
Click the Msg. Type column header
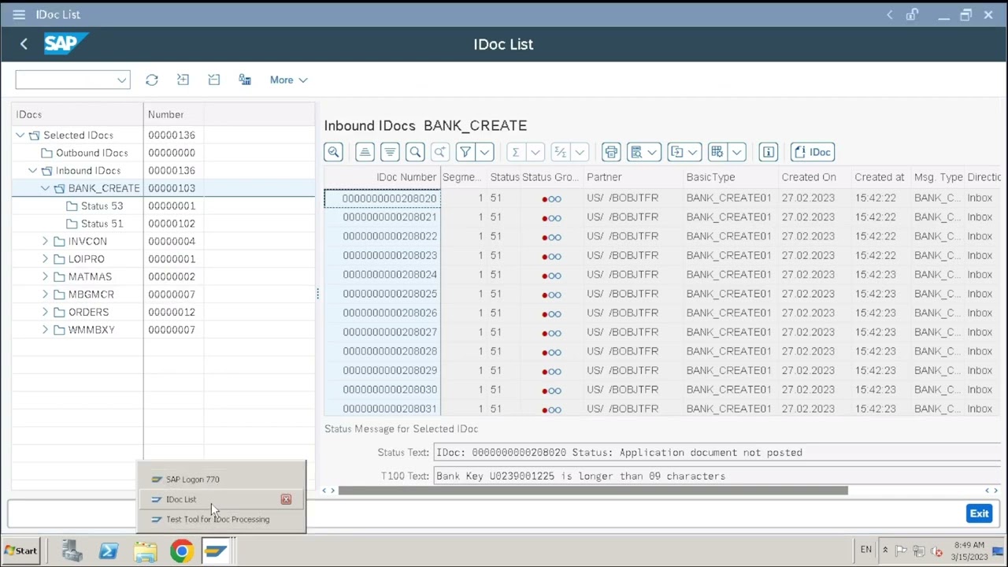(938, 177)
